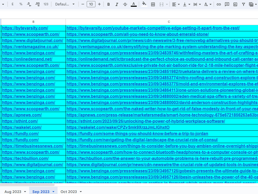Open the https://timebusinessnews.com/ link beside ambien article
The height and width of the screenshot is (194, 258).
33,146
